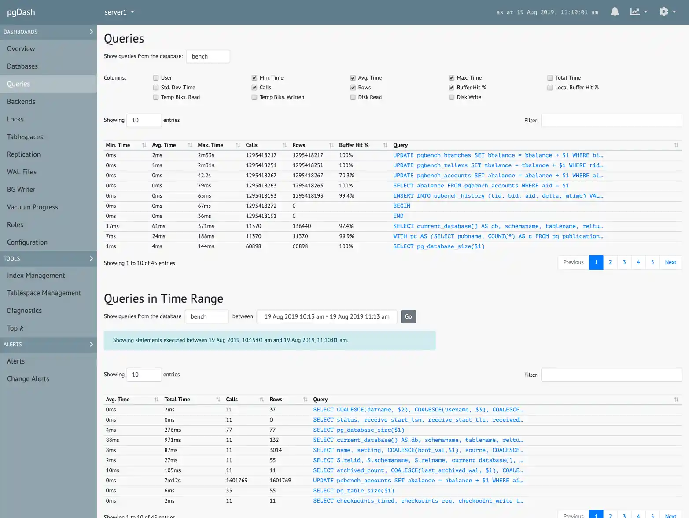Change entries count in Time Range table
The height and width of the screenshot is (518, 689).
tap(144, 375)
